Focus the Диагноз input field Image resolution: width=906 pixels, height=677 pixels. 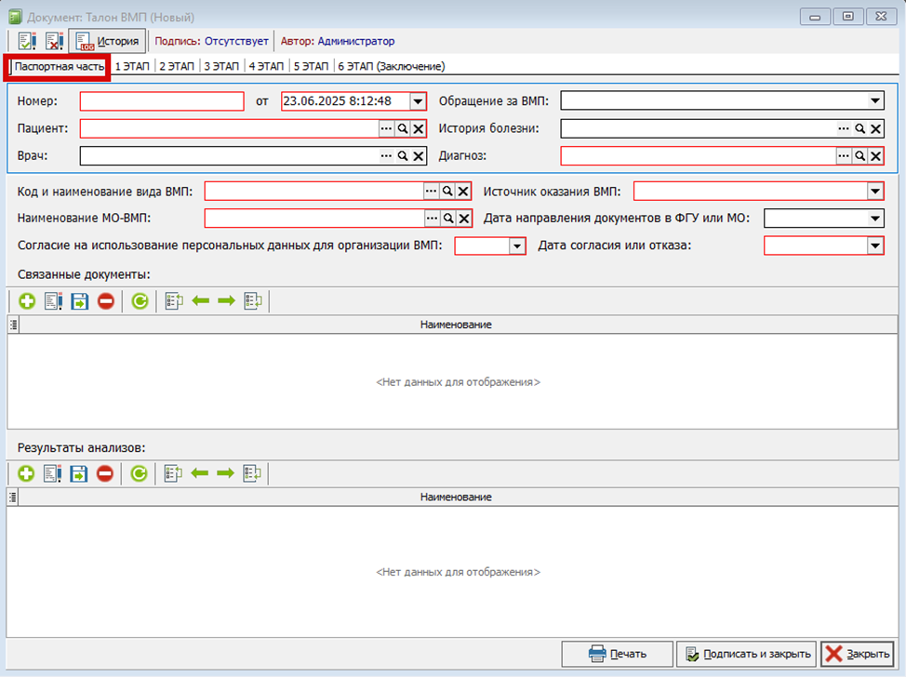point(698,155)
